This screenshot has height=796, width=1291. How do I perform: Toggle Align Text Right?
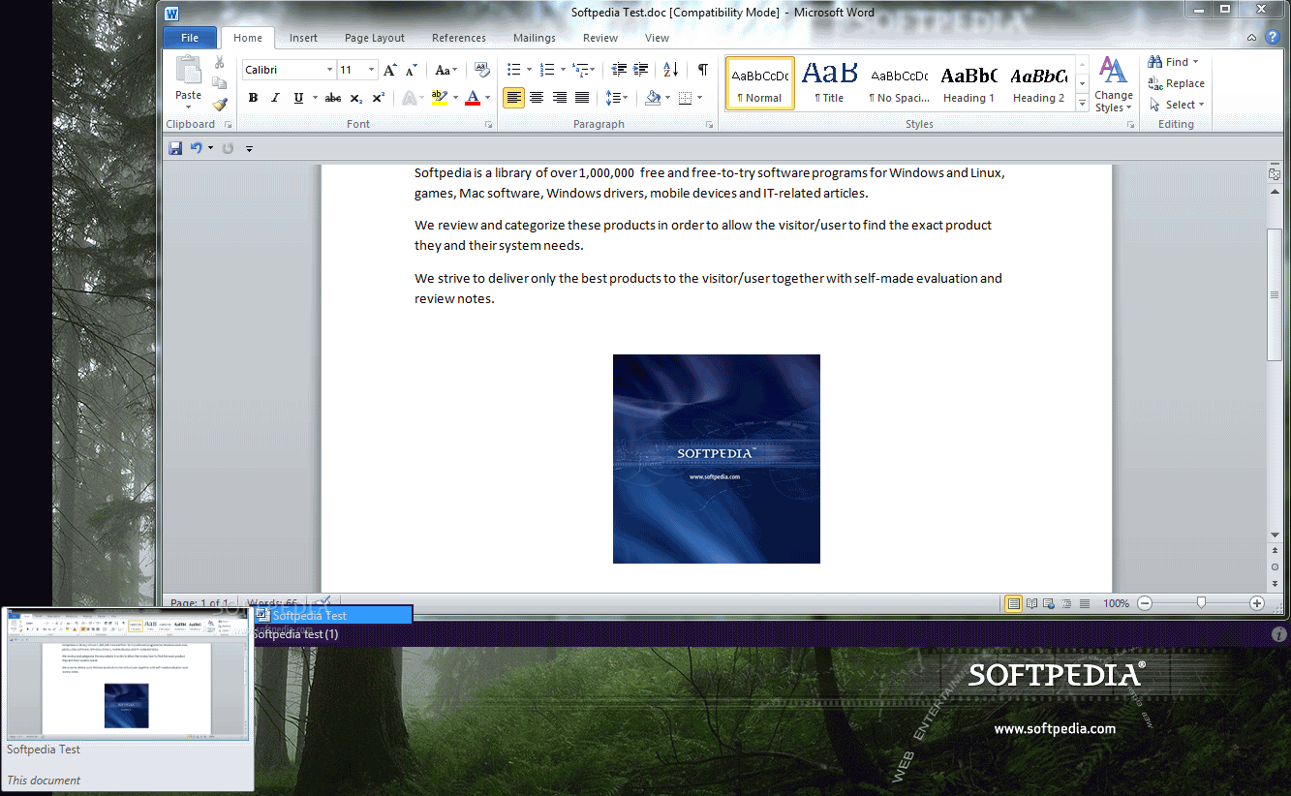click(559, 98)
